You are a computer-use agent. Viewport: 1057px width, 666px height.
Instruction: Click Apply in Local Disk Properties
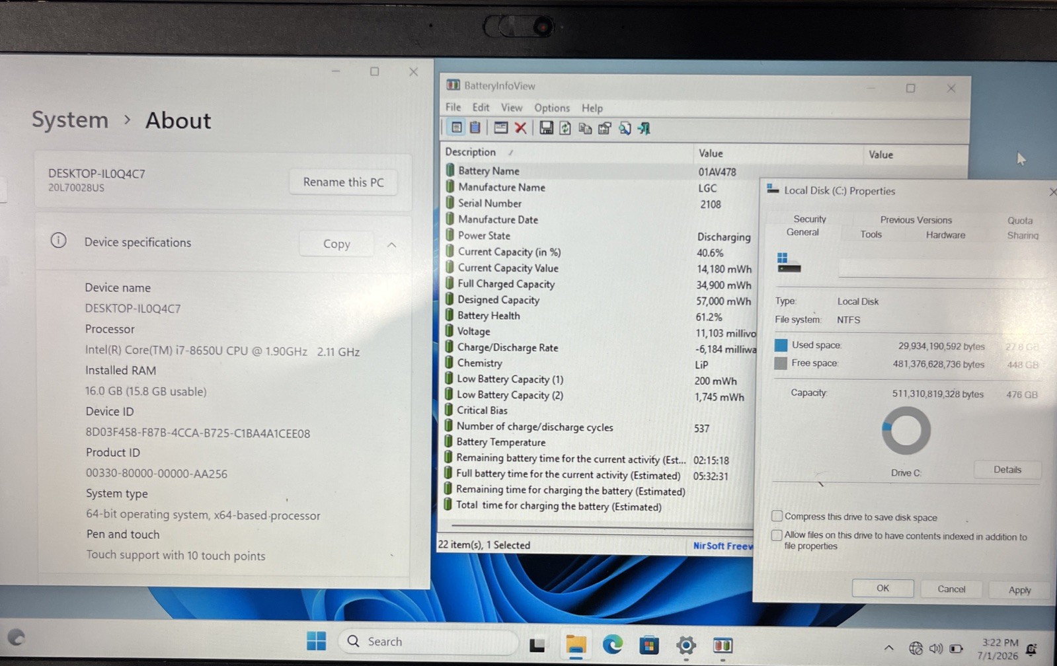coord(1019,590)
